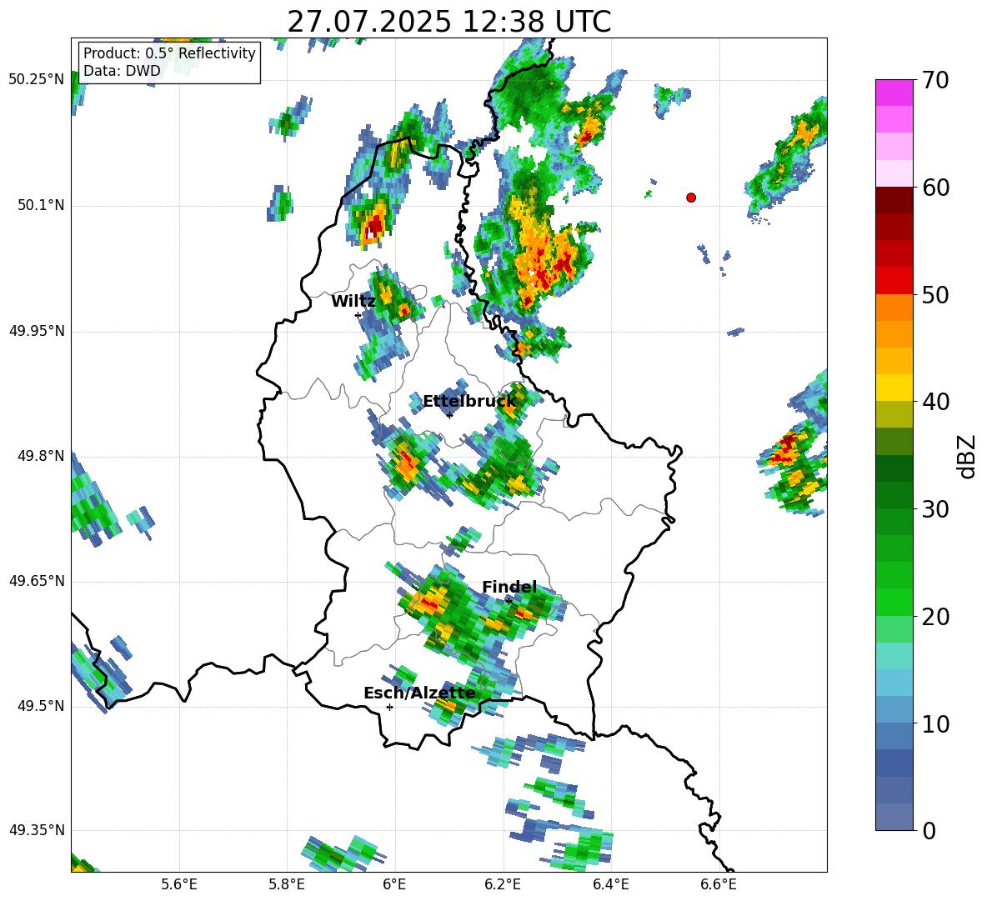This screenshot has height=901, width=987.
Task: Click the Ettelbruck city label
Action: pyautogui.click(x=469, y=402)
